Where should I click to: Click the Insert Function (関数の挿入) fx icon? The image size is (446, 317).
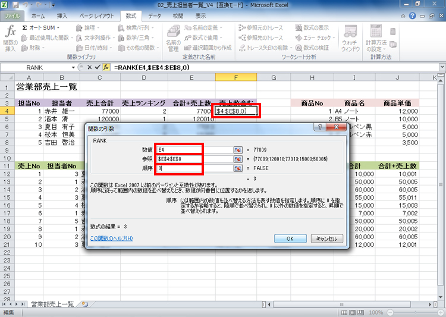(11, 38)
